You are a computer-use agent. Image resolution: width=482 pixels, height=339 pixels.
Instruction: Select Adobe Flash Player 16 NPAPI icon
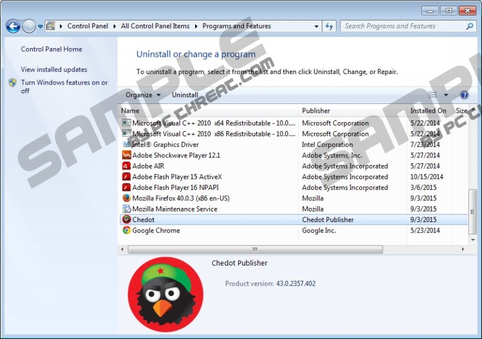pyautogui.click(x=126, y=187)
